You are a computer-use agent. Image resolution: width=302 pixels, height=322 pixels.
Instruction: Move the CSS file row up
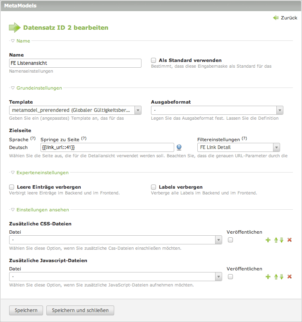tap(276, 240)
